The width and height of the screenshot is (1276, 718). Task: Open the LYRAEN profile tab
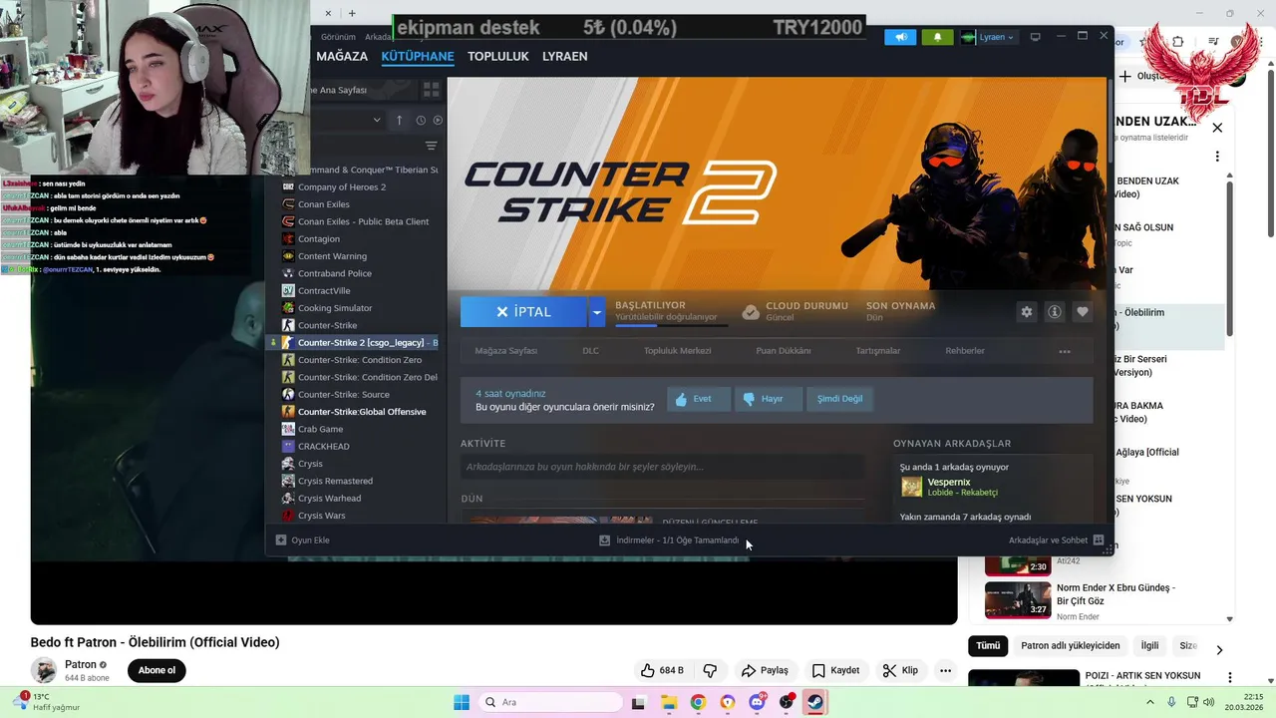tap(564, 56)
